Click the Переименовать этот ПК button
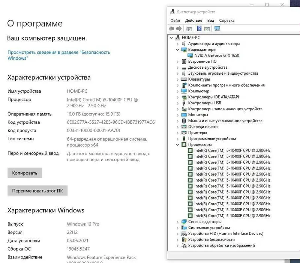The width and height of the screenshot is (300, 263). click(x=37, y=191)
